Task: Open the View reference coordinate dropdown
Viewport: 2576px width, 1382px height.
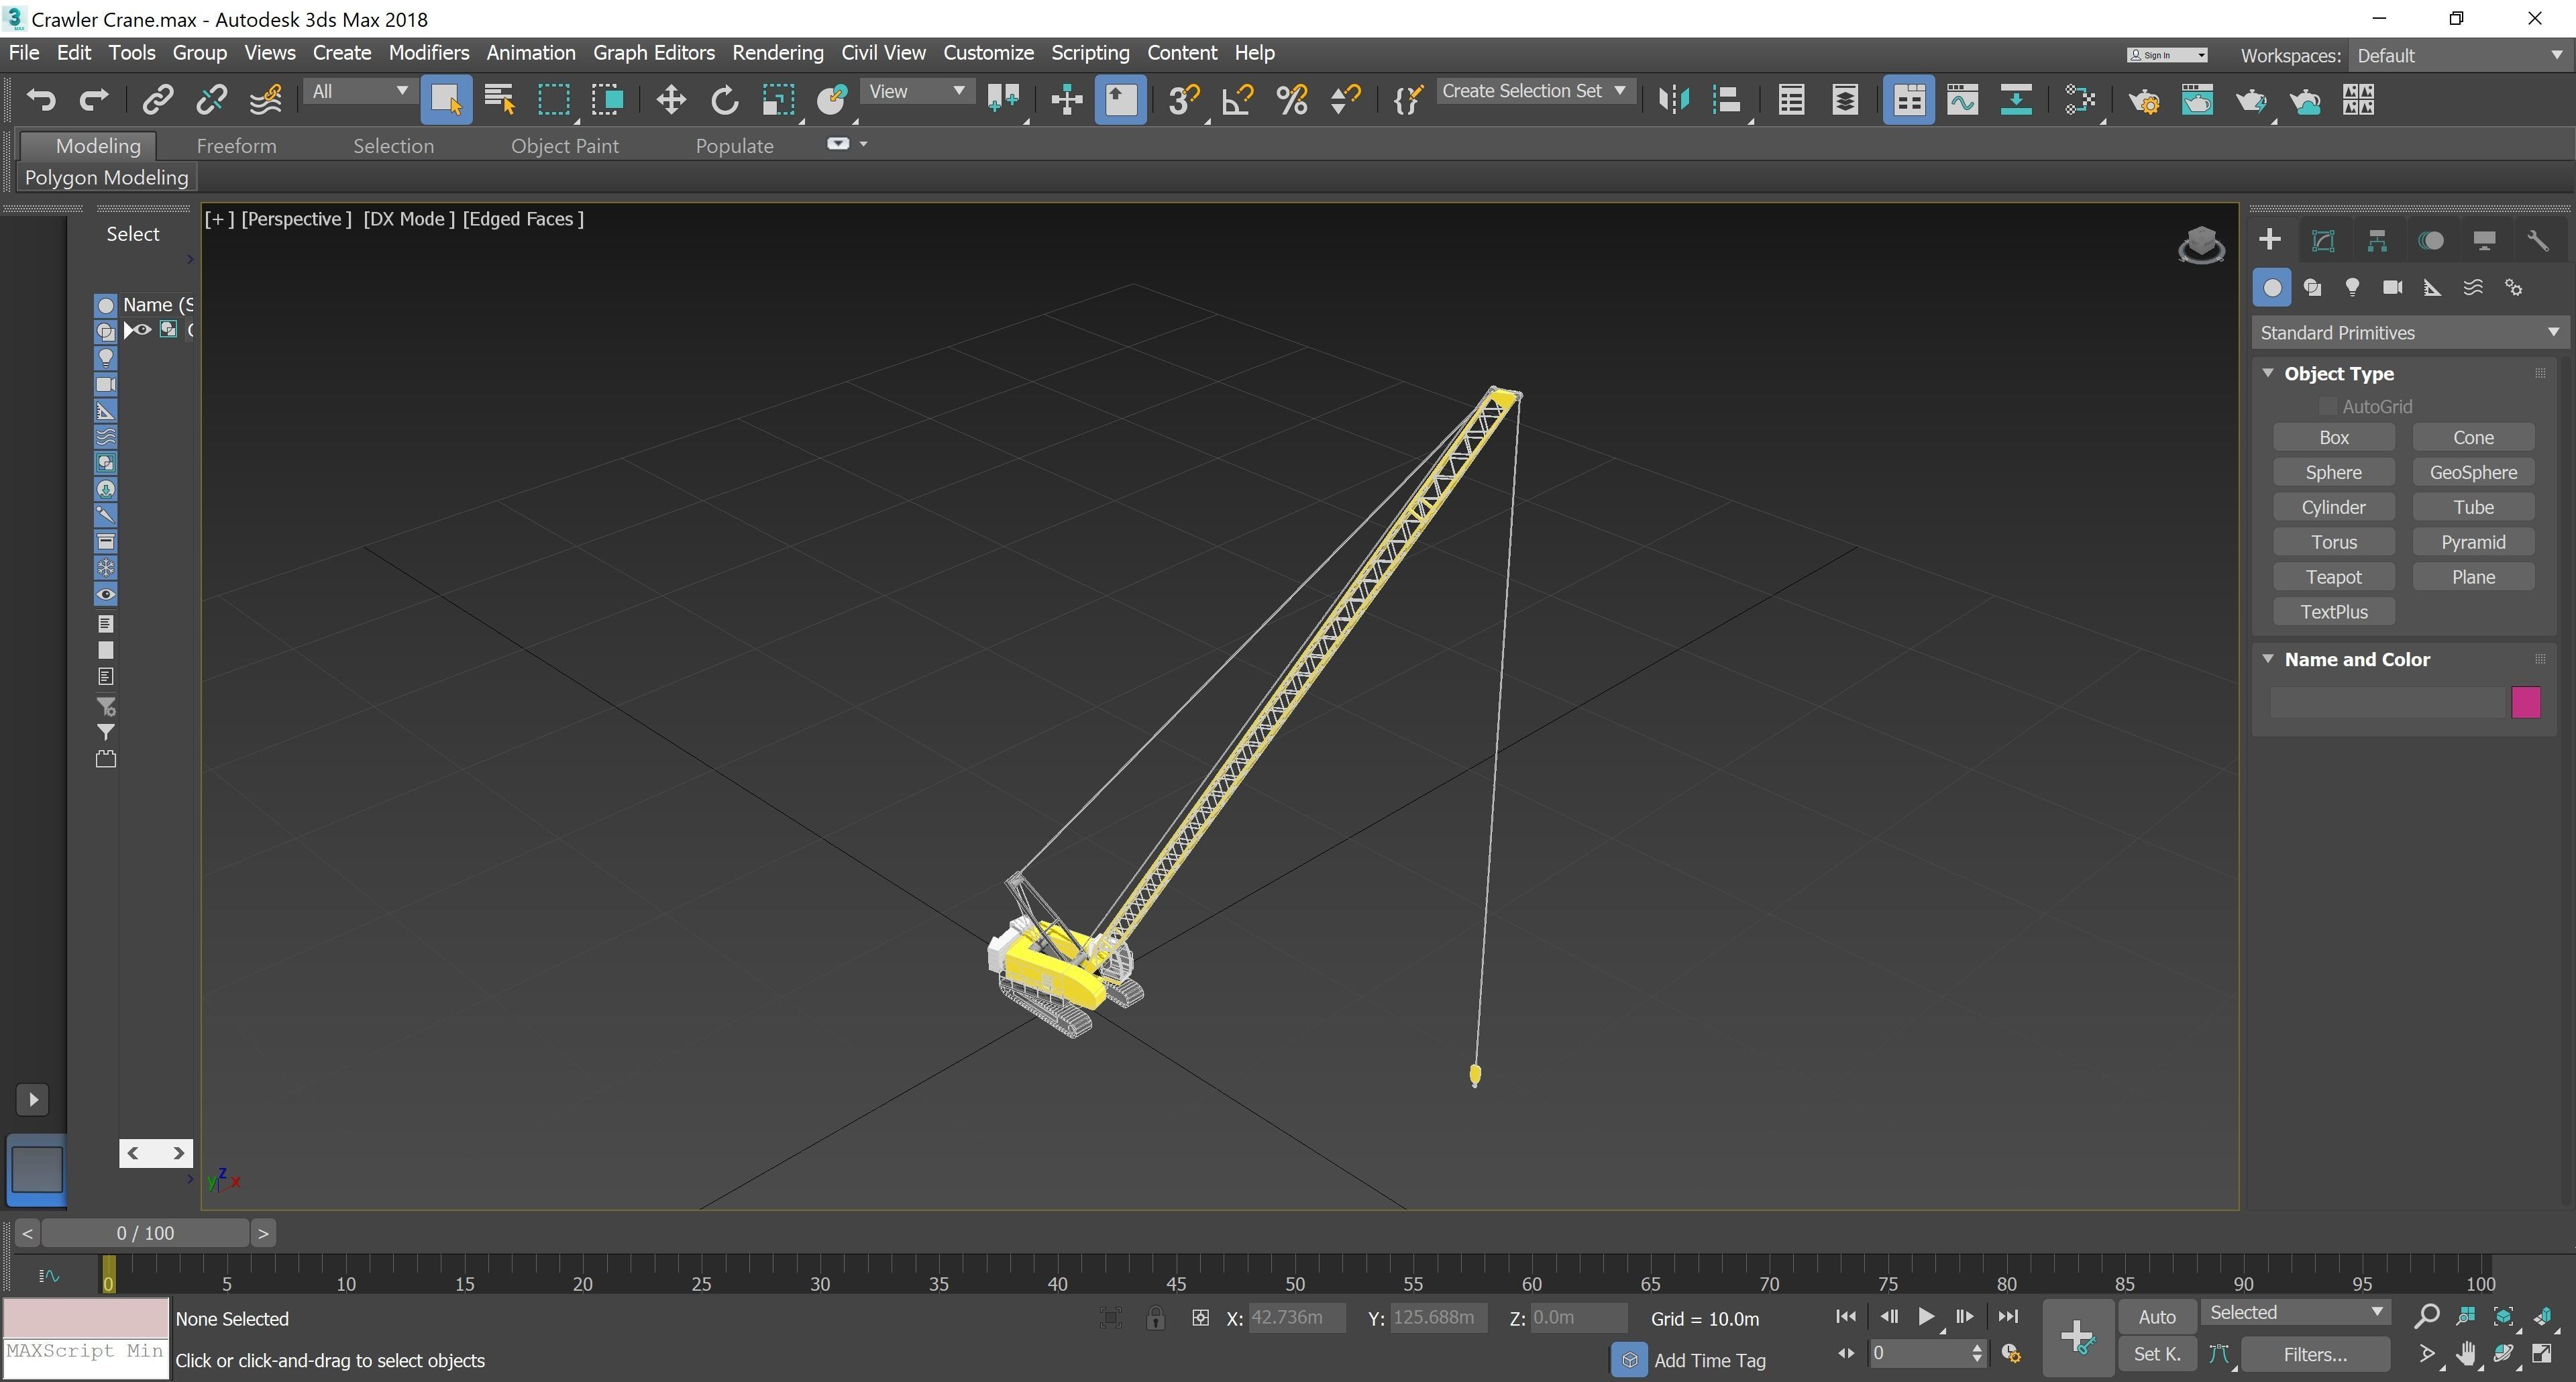Action: 916,91
